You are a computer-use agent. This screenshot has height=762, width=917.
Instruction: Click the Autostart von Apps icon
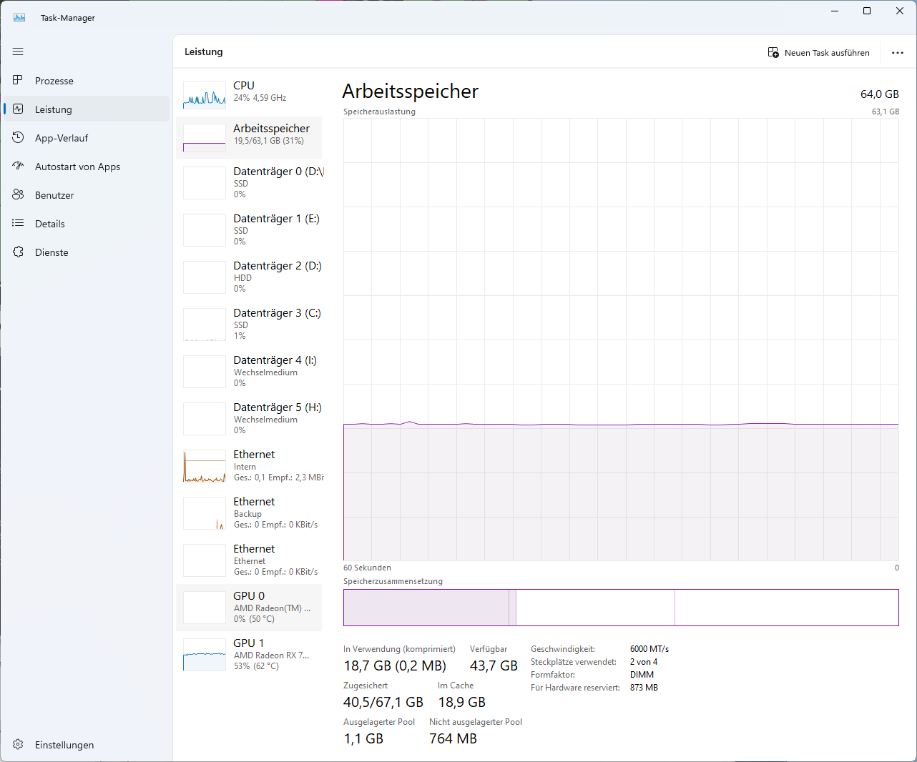[18, 166]
